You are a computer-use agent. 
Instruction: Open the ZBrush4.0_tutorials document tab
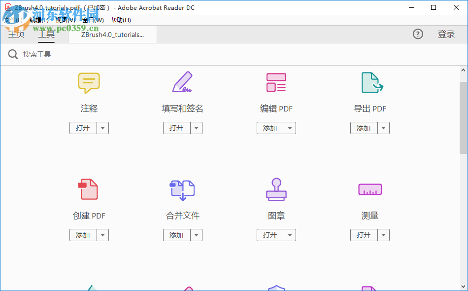112,34
